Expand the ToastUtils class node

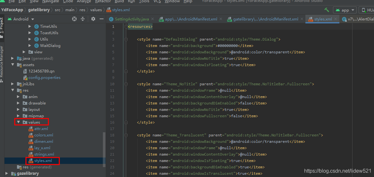pyautogui.click(x=30, y=33)
